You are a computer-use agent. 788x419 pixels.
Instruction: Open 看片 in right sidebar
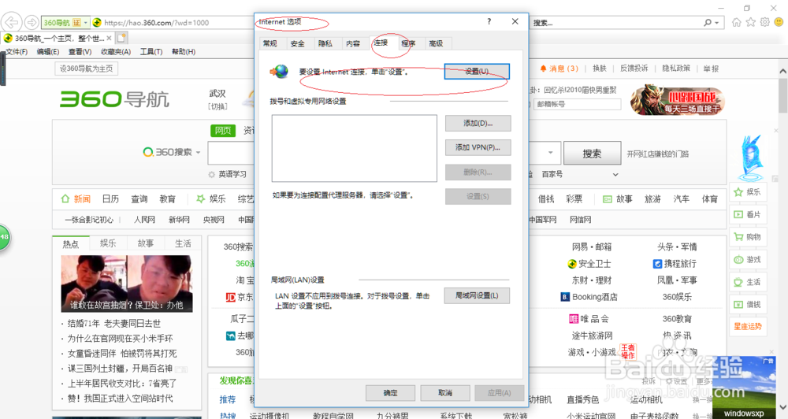point(747,214)
